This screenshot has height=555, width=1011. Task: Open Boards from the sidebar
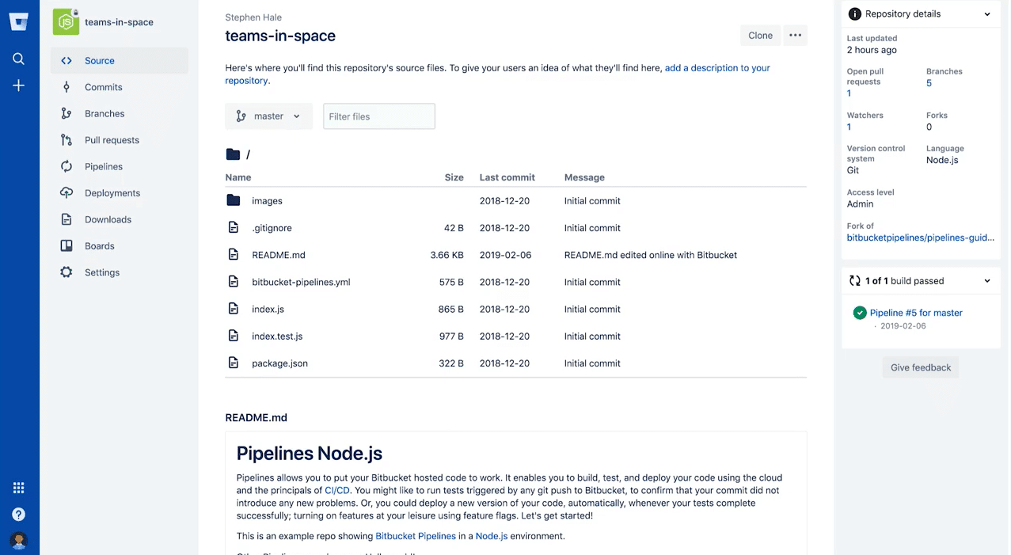coord(99,245)
